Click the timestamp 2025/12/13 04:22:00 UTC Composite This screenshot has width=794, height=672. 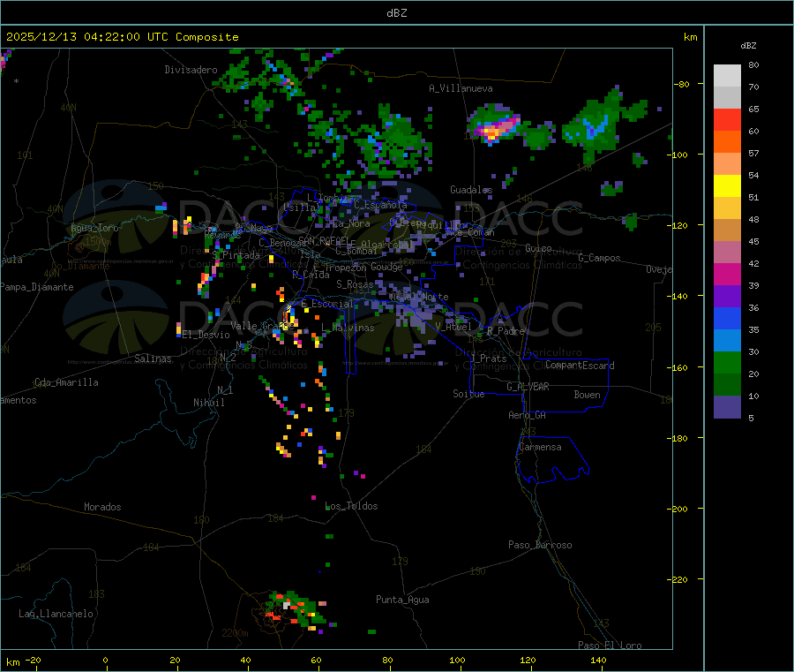[x=122, y=37]
